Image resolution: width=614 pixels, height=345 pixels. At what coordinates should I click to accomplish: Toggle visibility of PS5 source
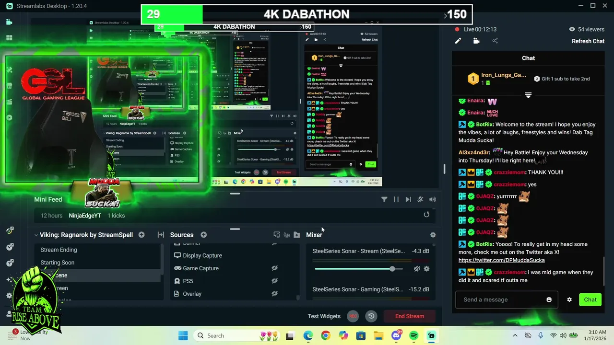pyautogui.click(x=274, y=281)
